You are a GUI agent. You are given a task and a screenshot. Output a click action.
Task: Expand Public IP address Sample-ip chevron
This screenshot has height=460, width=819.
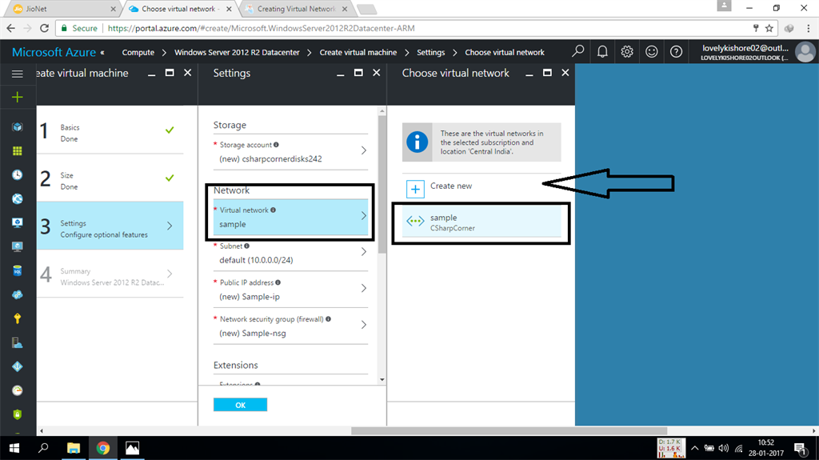pyautogui.click(x=364, y=288)
